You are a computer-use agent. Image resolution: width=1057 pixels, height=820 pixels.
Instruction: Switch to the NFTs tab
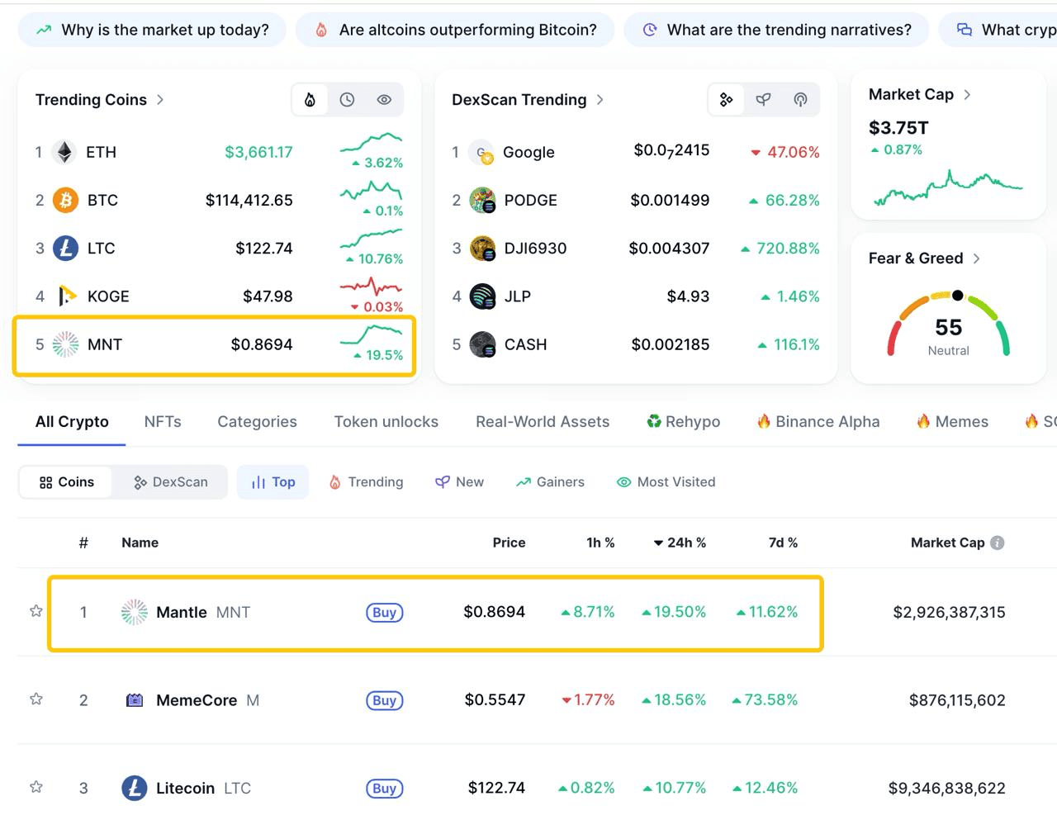tap(163, 421)
